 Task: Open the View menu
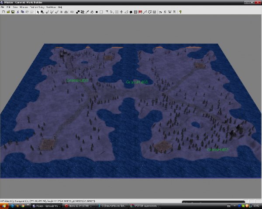15,7
